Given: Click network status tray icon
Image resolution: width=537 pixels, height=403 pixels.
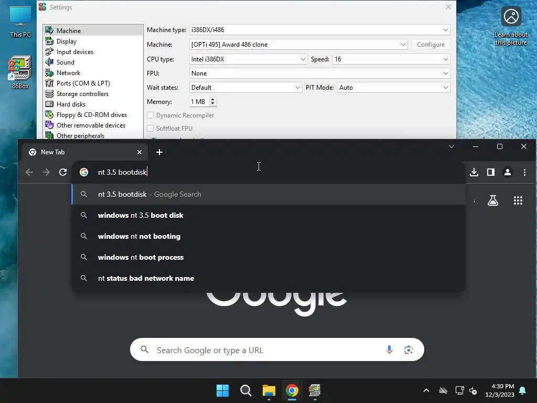Looking at the screenshot, I should 459,390.
